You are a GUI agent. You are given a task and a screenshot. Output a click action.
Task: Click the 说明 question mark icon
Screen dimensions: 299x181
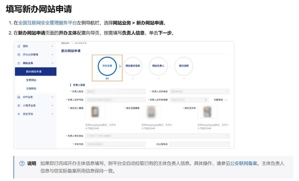click(22, 164)
